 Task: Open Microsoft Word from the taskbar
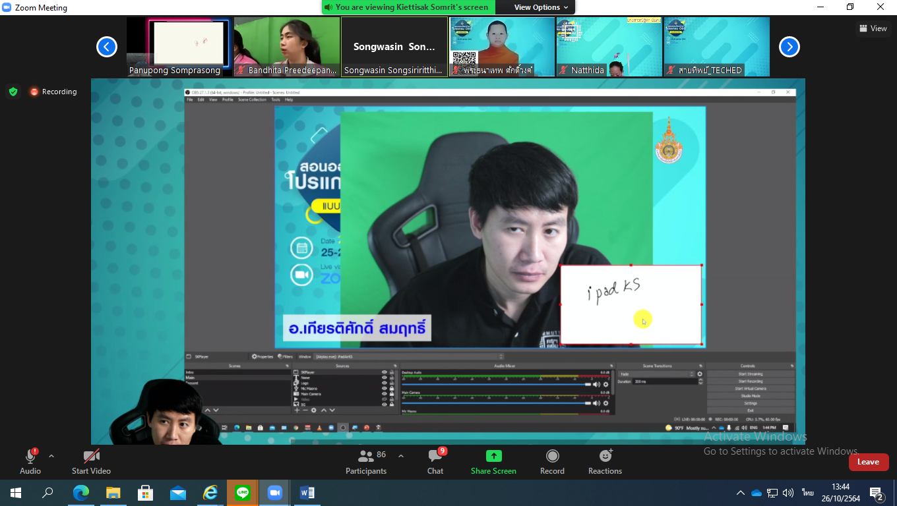pos(307,492)
